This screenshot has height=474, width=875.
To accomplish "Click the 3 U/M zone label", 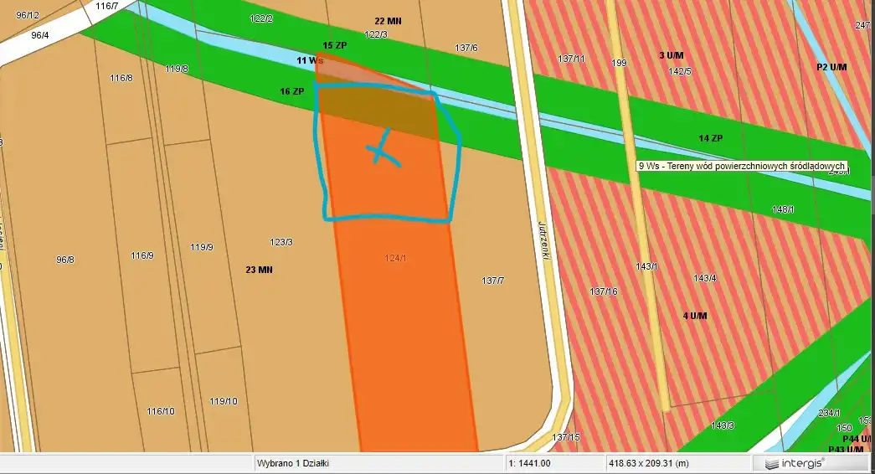I will tap(672, 55).
